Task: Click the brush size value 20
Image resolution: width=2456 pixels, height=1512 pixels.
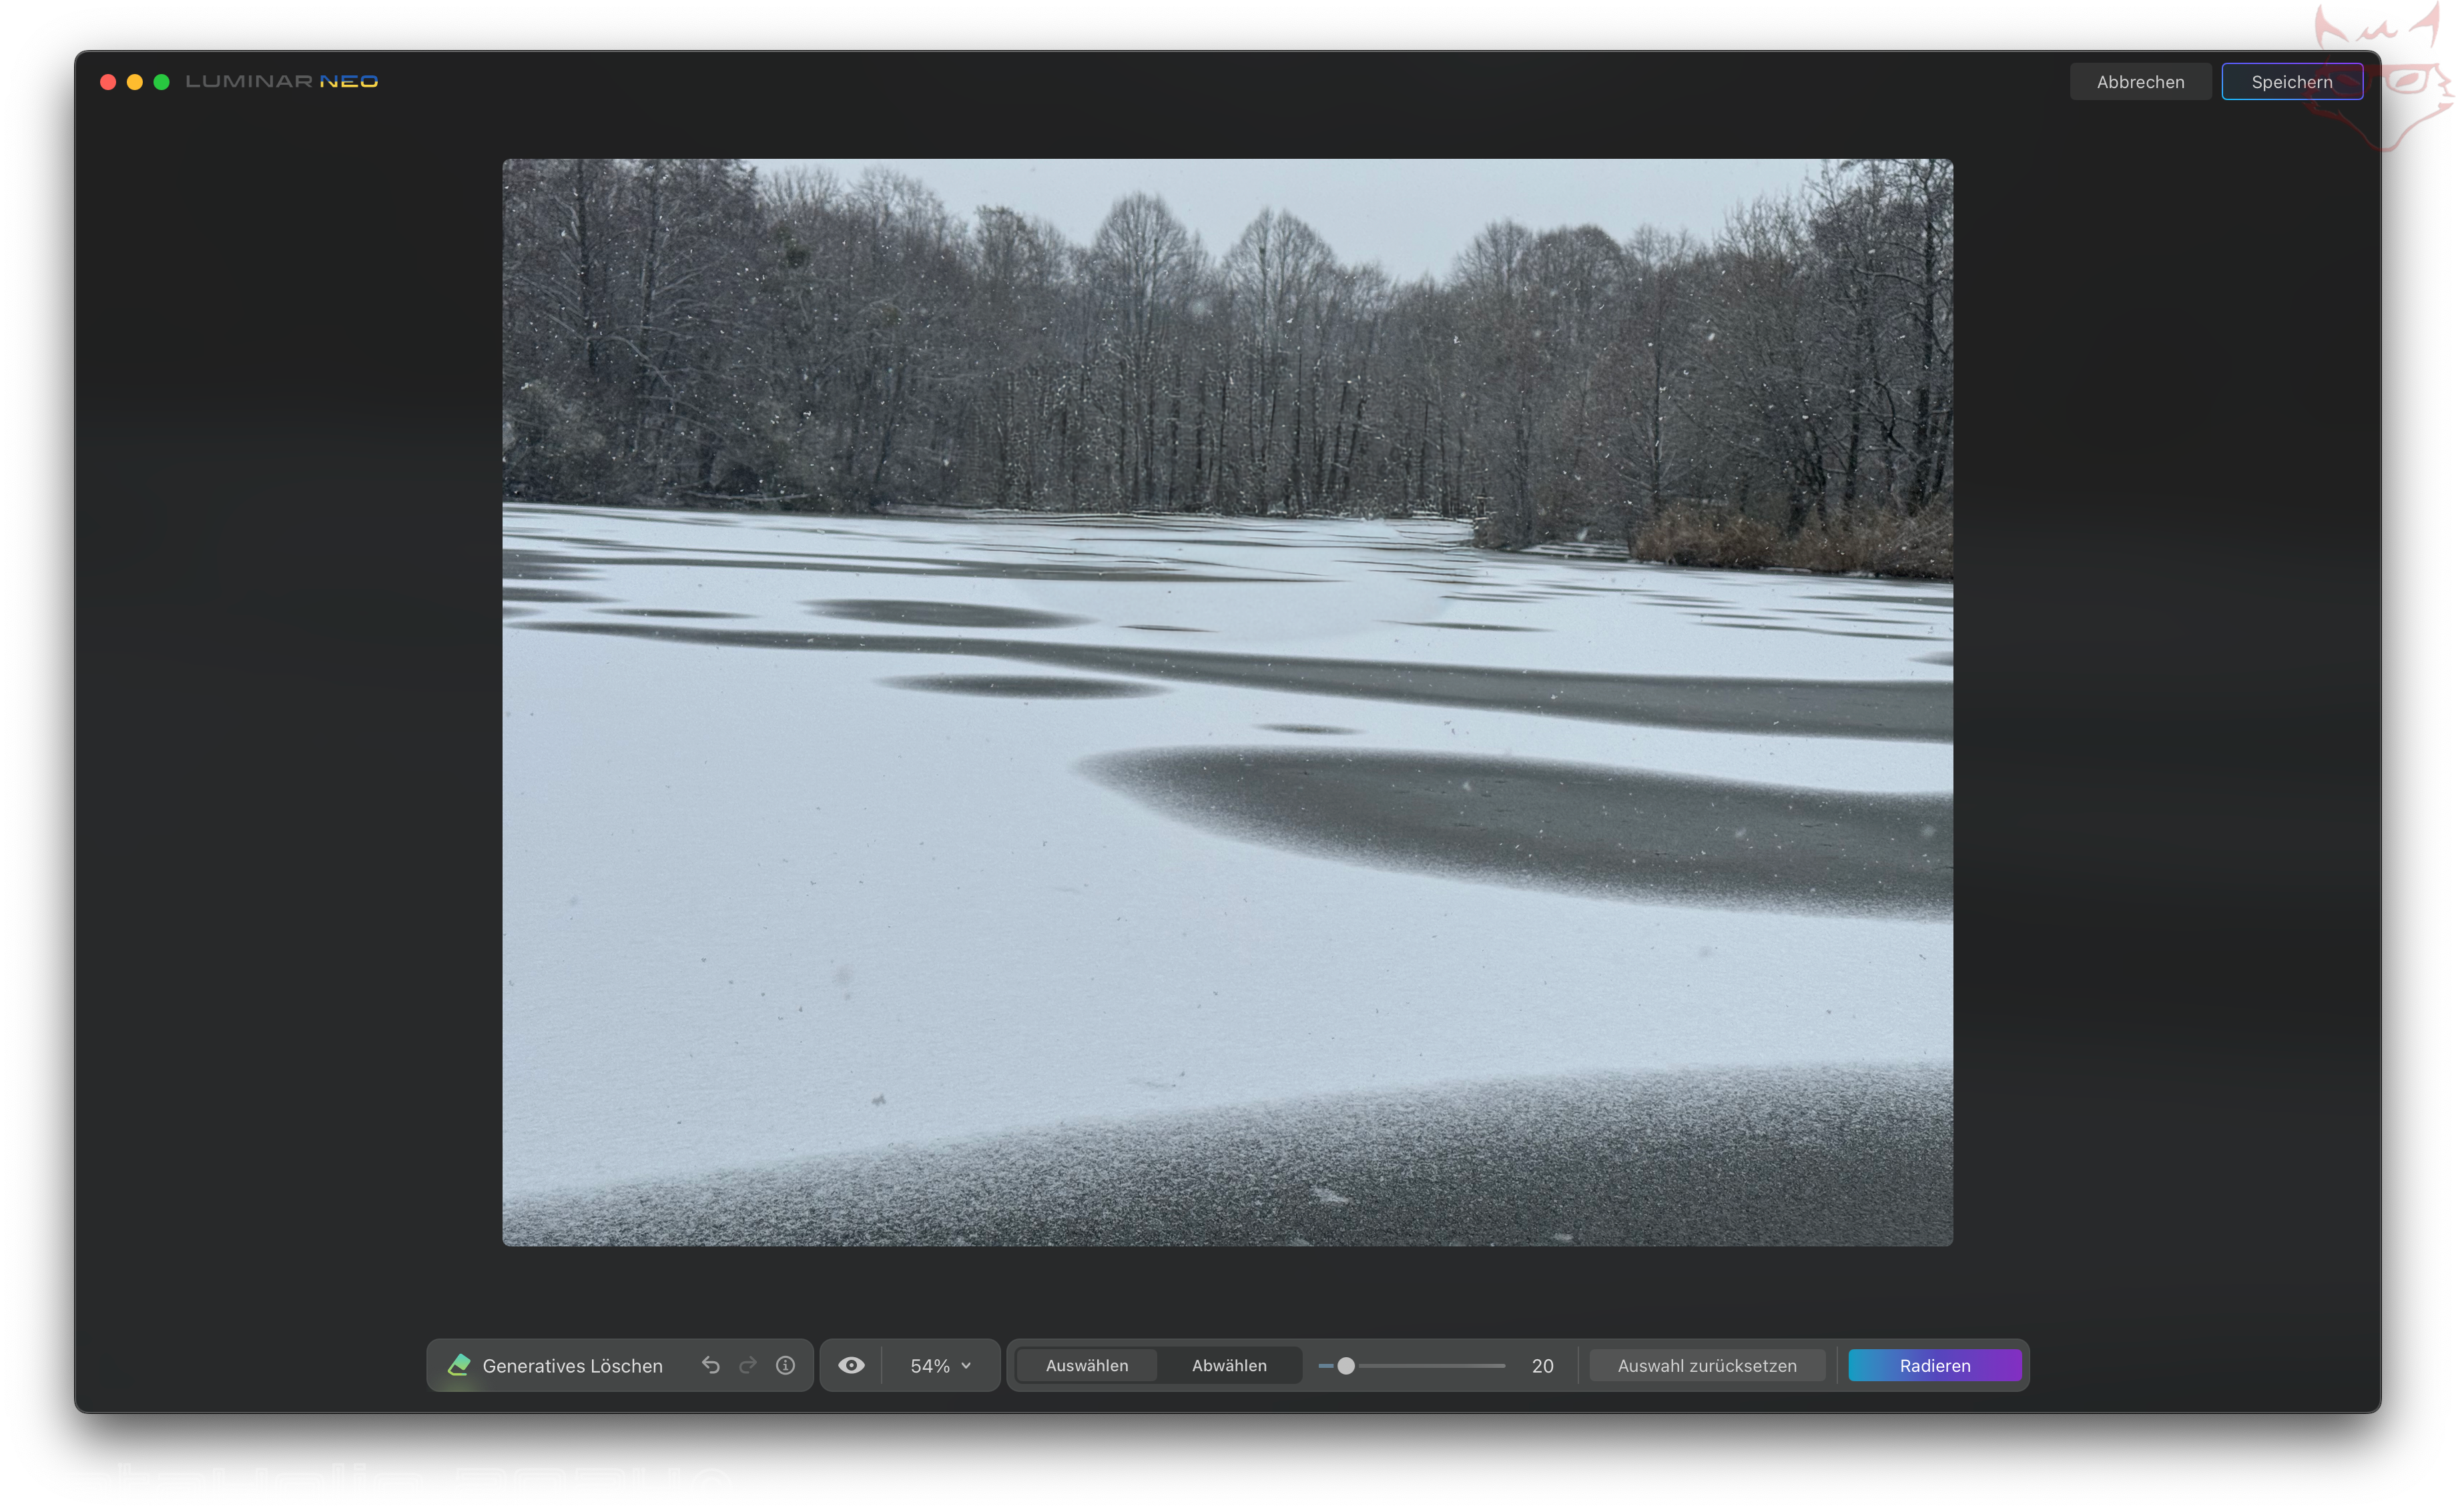Action: pyautogui.click(x=1542, y=1365)
